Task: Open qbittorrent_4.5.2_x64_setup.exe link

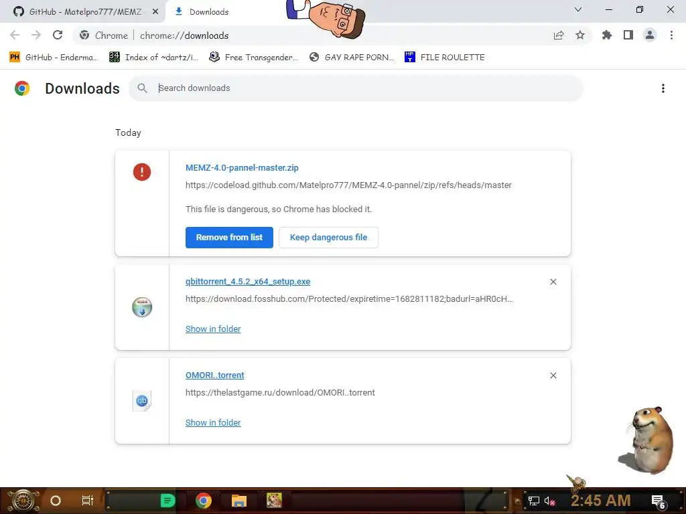Action: pos(248,282)
